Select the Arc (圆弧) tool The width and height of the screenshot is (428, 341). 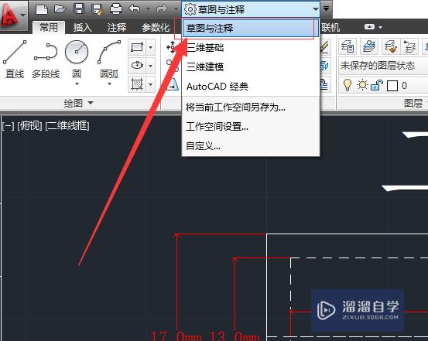(x=109, y=59)
